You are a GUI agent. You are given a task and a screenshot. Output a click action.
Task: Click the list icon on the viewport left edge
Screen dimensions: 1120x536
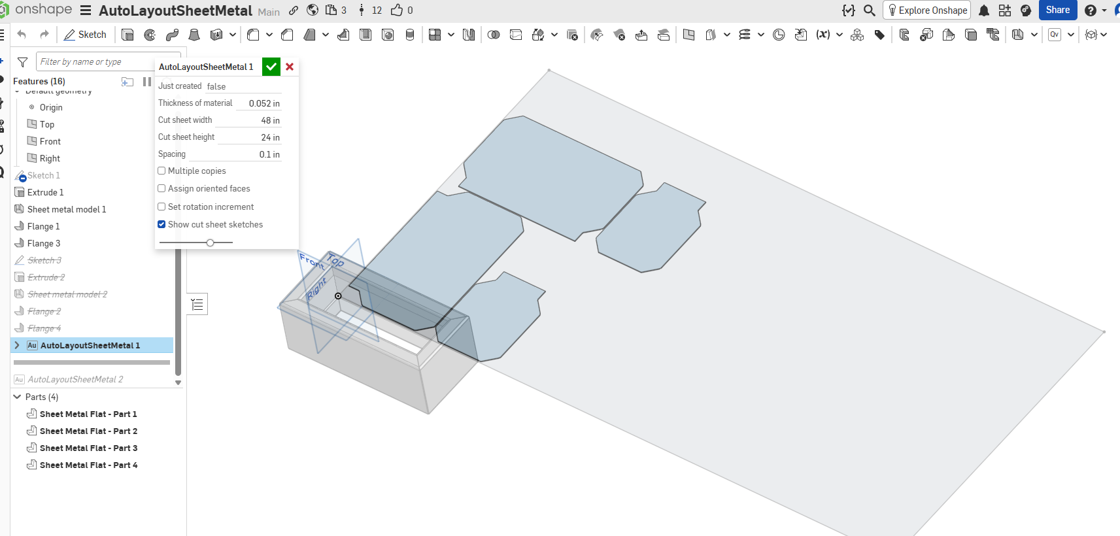pyautogui.click(x=197, y=305)
